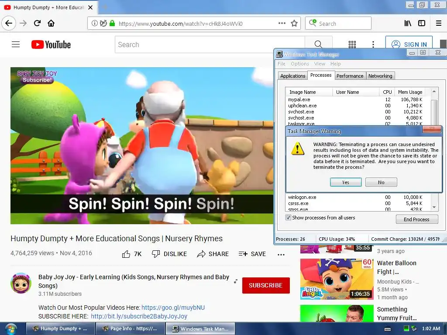The height and width of the screenshot is (335, 447).
Task: Click the green padlock security icon
Action: tap(112, 24)
